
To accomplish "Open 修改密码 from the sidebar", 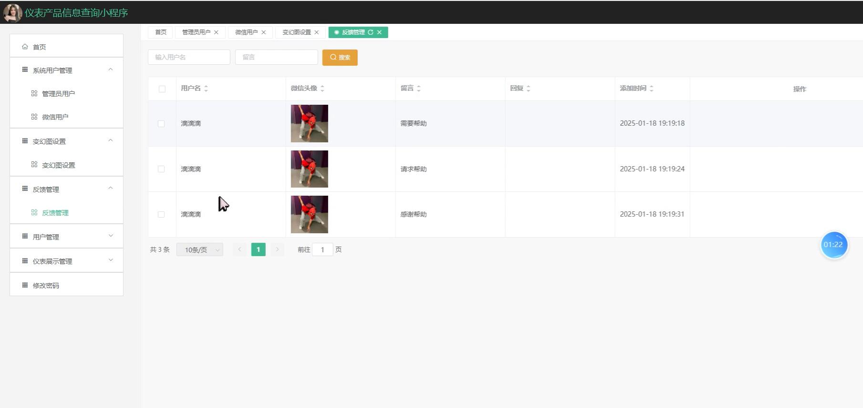I will tap(46, 286).
